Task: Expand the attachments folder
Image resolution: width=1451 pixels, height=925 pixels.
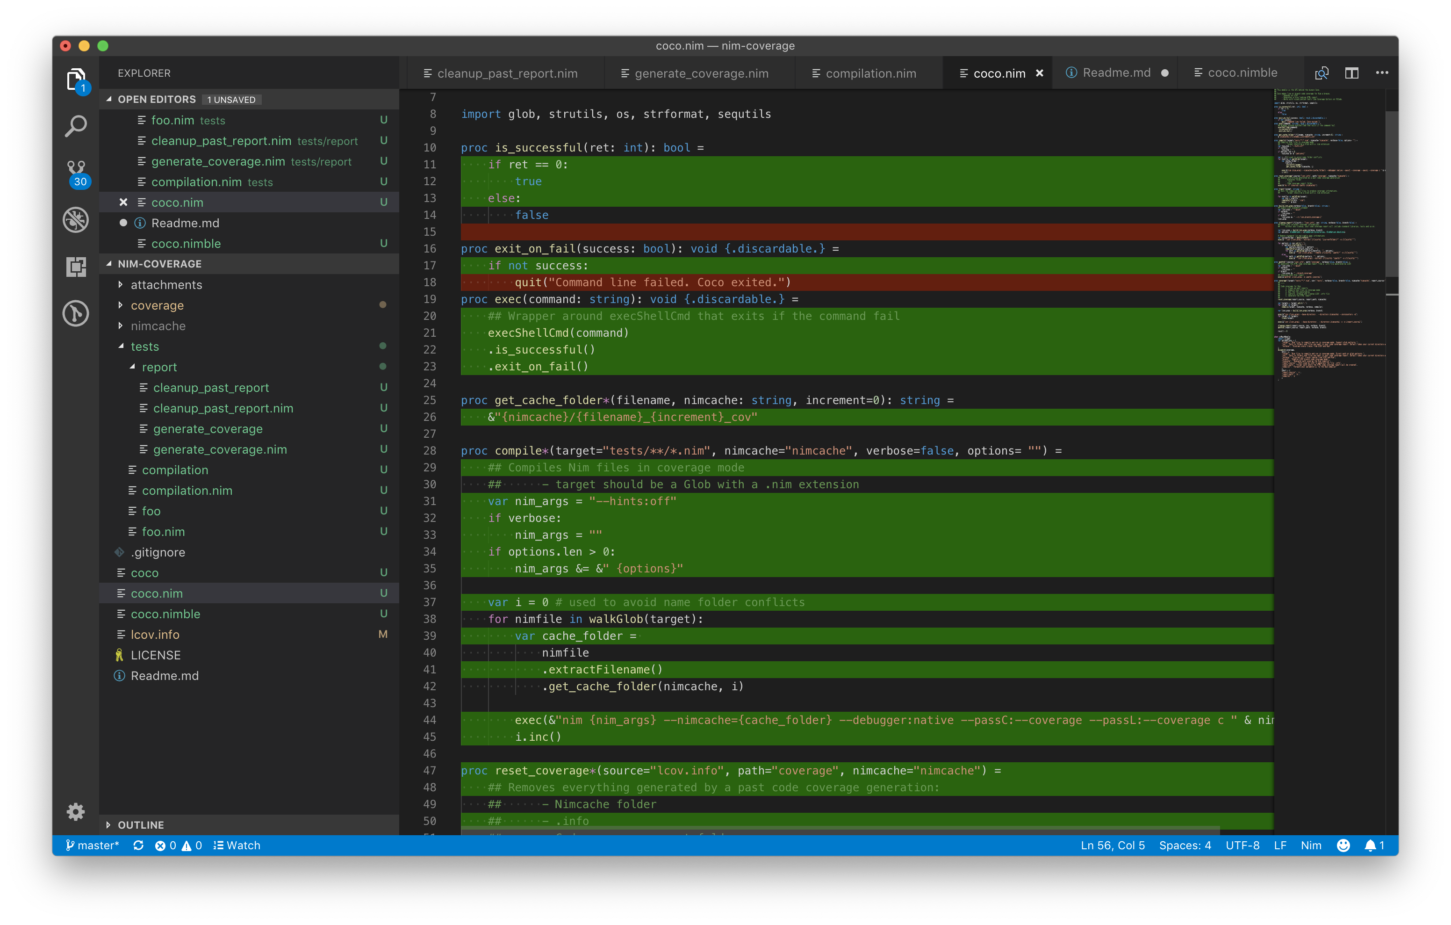Action: (166, 285)
